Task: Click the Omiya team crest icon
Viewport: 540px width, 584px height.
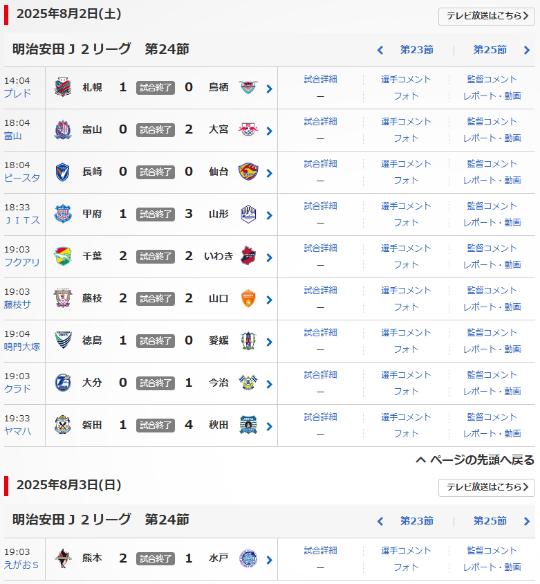Action: click(248, 129)
